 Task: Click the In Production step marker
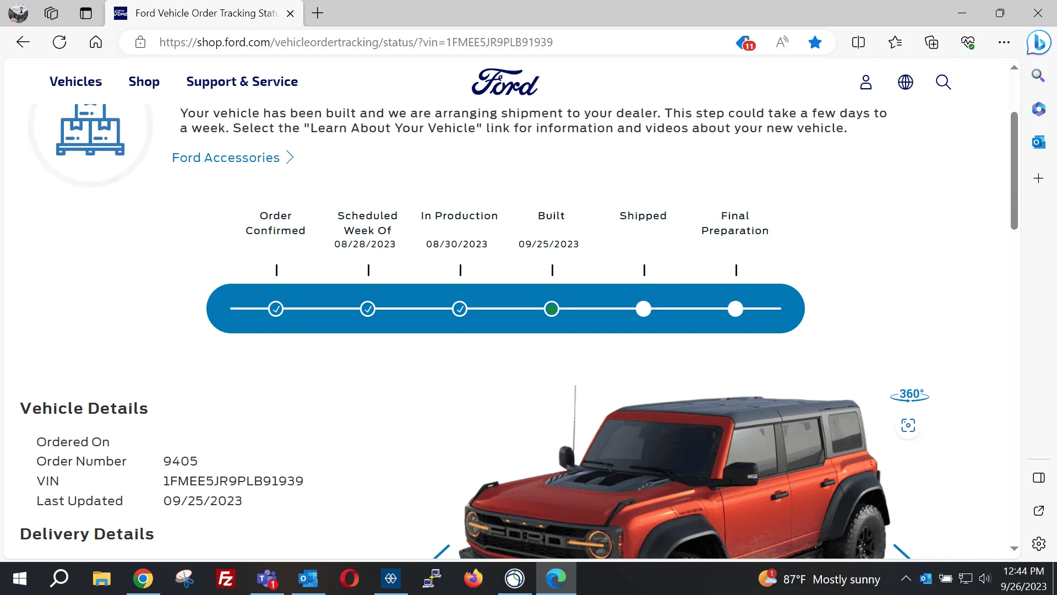[x=460, y=309]
